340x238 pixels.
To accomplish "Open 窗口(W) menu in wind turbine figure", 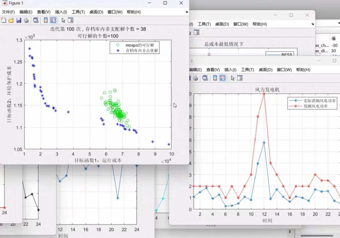I will pyautogui.click(x=284, y=70).
